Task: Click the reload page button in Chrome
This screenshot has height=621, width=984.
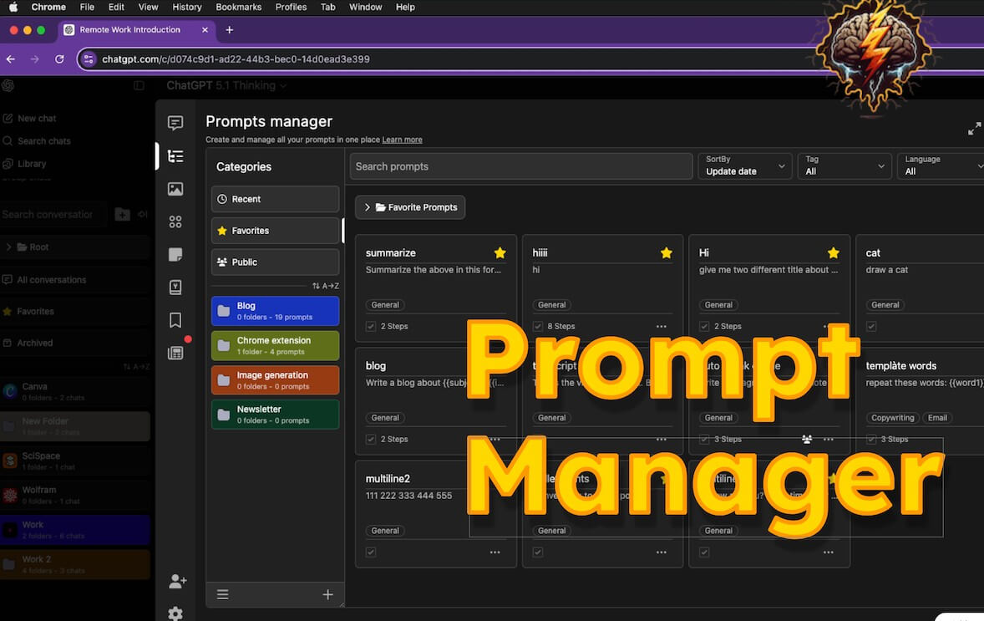Action: pos(59,59)
